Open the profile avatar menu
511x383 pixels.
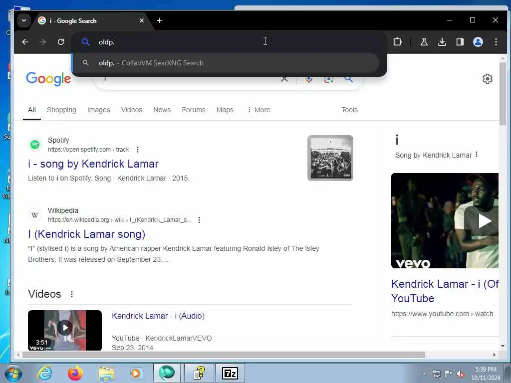478,42
